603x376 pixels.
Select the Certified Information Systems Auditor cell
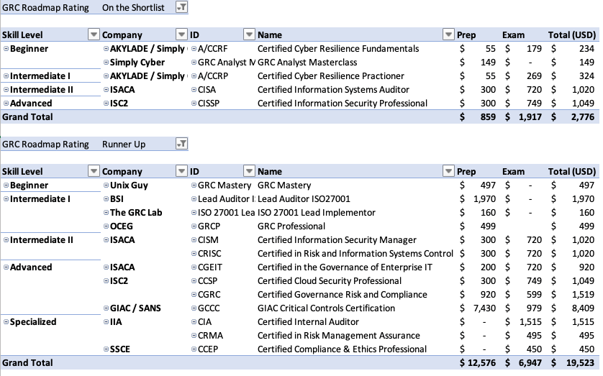(x=333, y=90)
